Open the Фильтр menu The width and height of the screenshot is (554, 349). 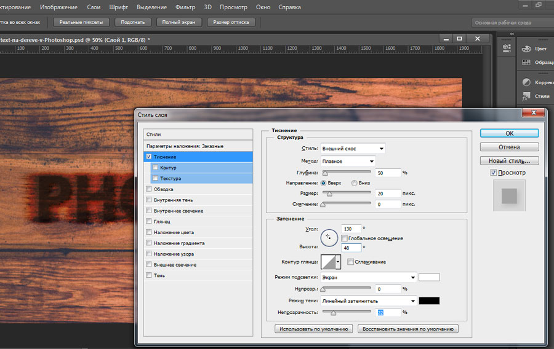click(x=185, y=7)
